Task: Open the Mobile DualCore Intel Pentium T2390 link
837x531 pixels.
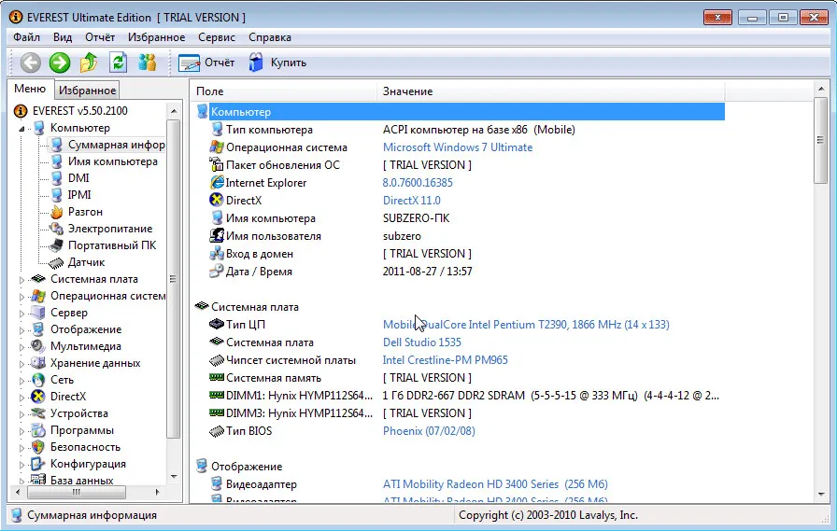Action: point(526,325)
